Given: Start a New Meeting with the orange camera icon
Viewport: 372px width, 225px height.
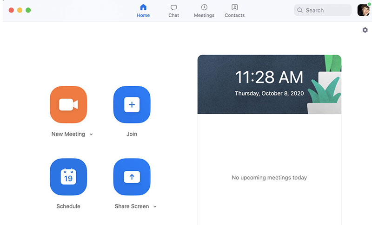Looking at the screenshot, I should 68,104.
